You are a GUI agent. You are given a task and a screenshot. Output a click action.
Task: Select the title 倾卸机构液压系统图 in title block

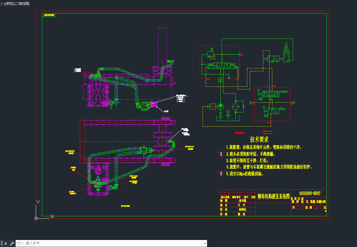(x=273, y=196)
